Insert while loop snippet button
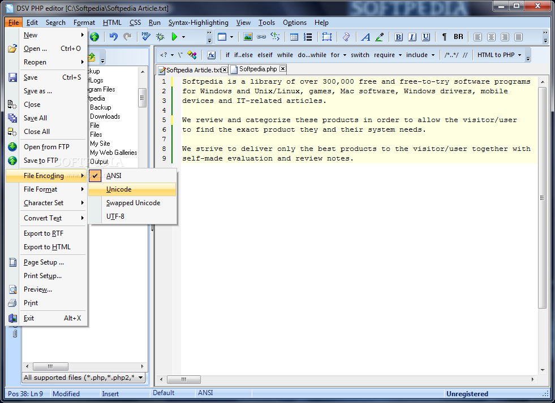This screenshot has width=555, height=403. pyautogui.click(x=285, y=55)
